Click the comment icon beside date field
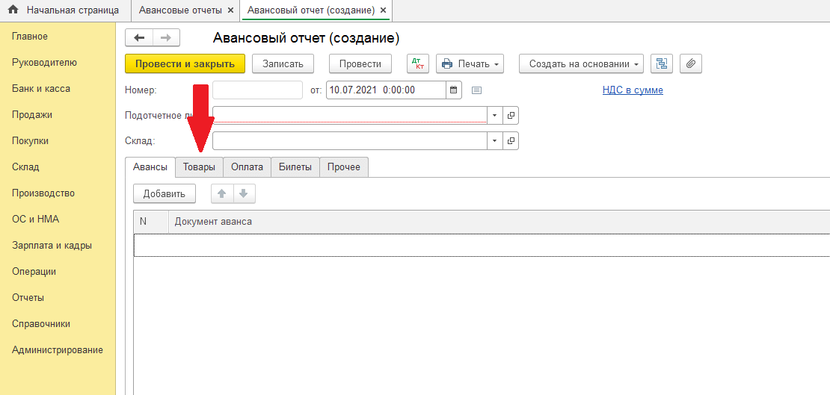 coord(476,90)
